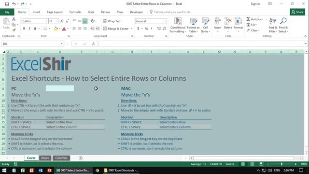This screenshot has width=309, height=174.
Task: Toggle Wrap Text on the cell
Action: coord(112,21)
